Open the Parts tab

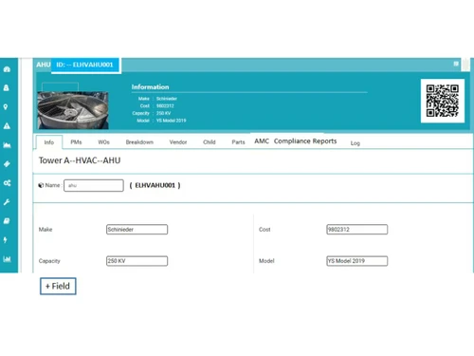pyautogui.click(x=238, y=142)
